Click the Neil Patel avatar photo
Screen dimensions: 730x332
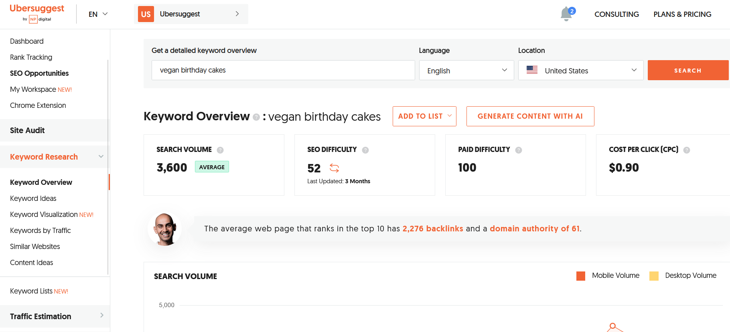(x=165, y=229)
